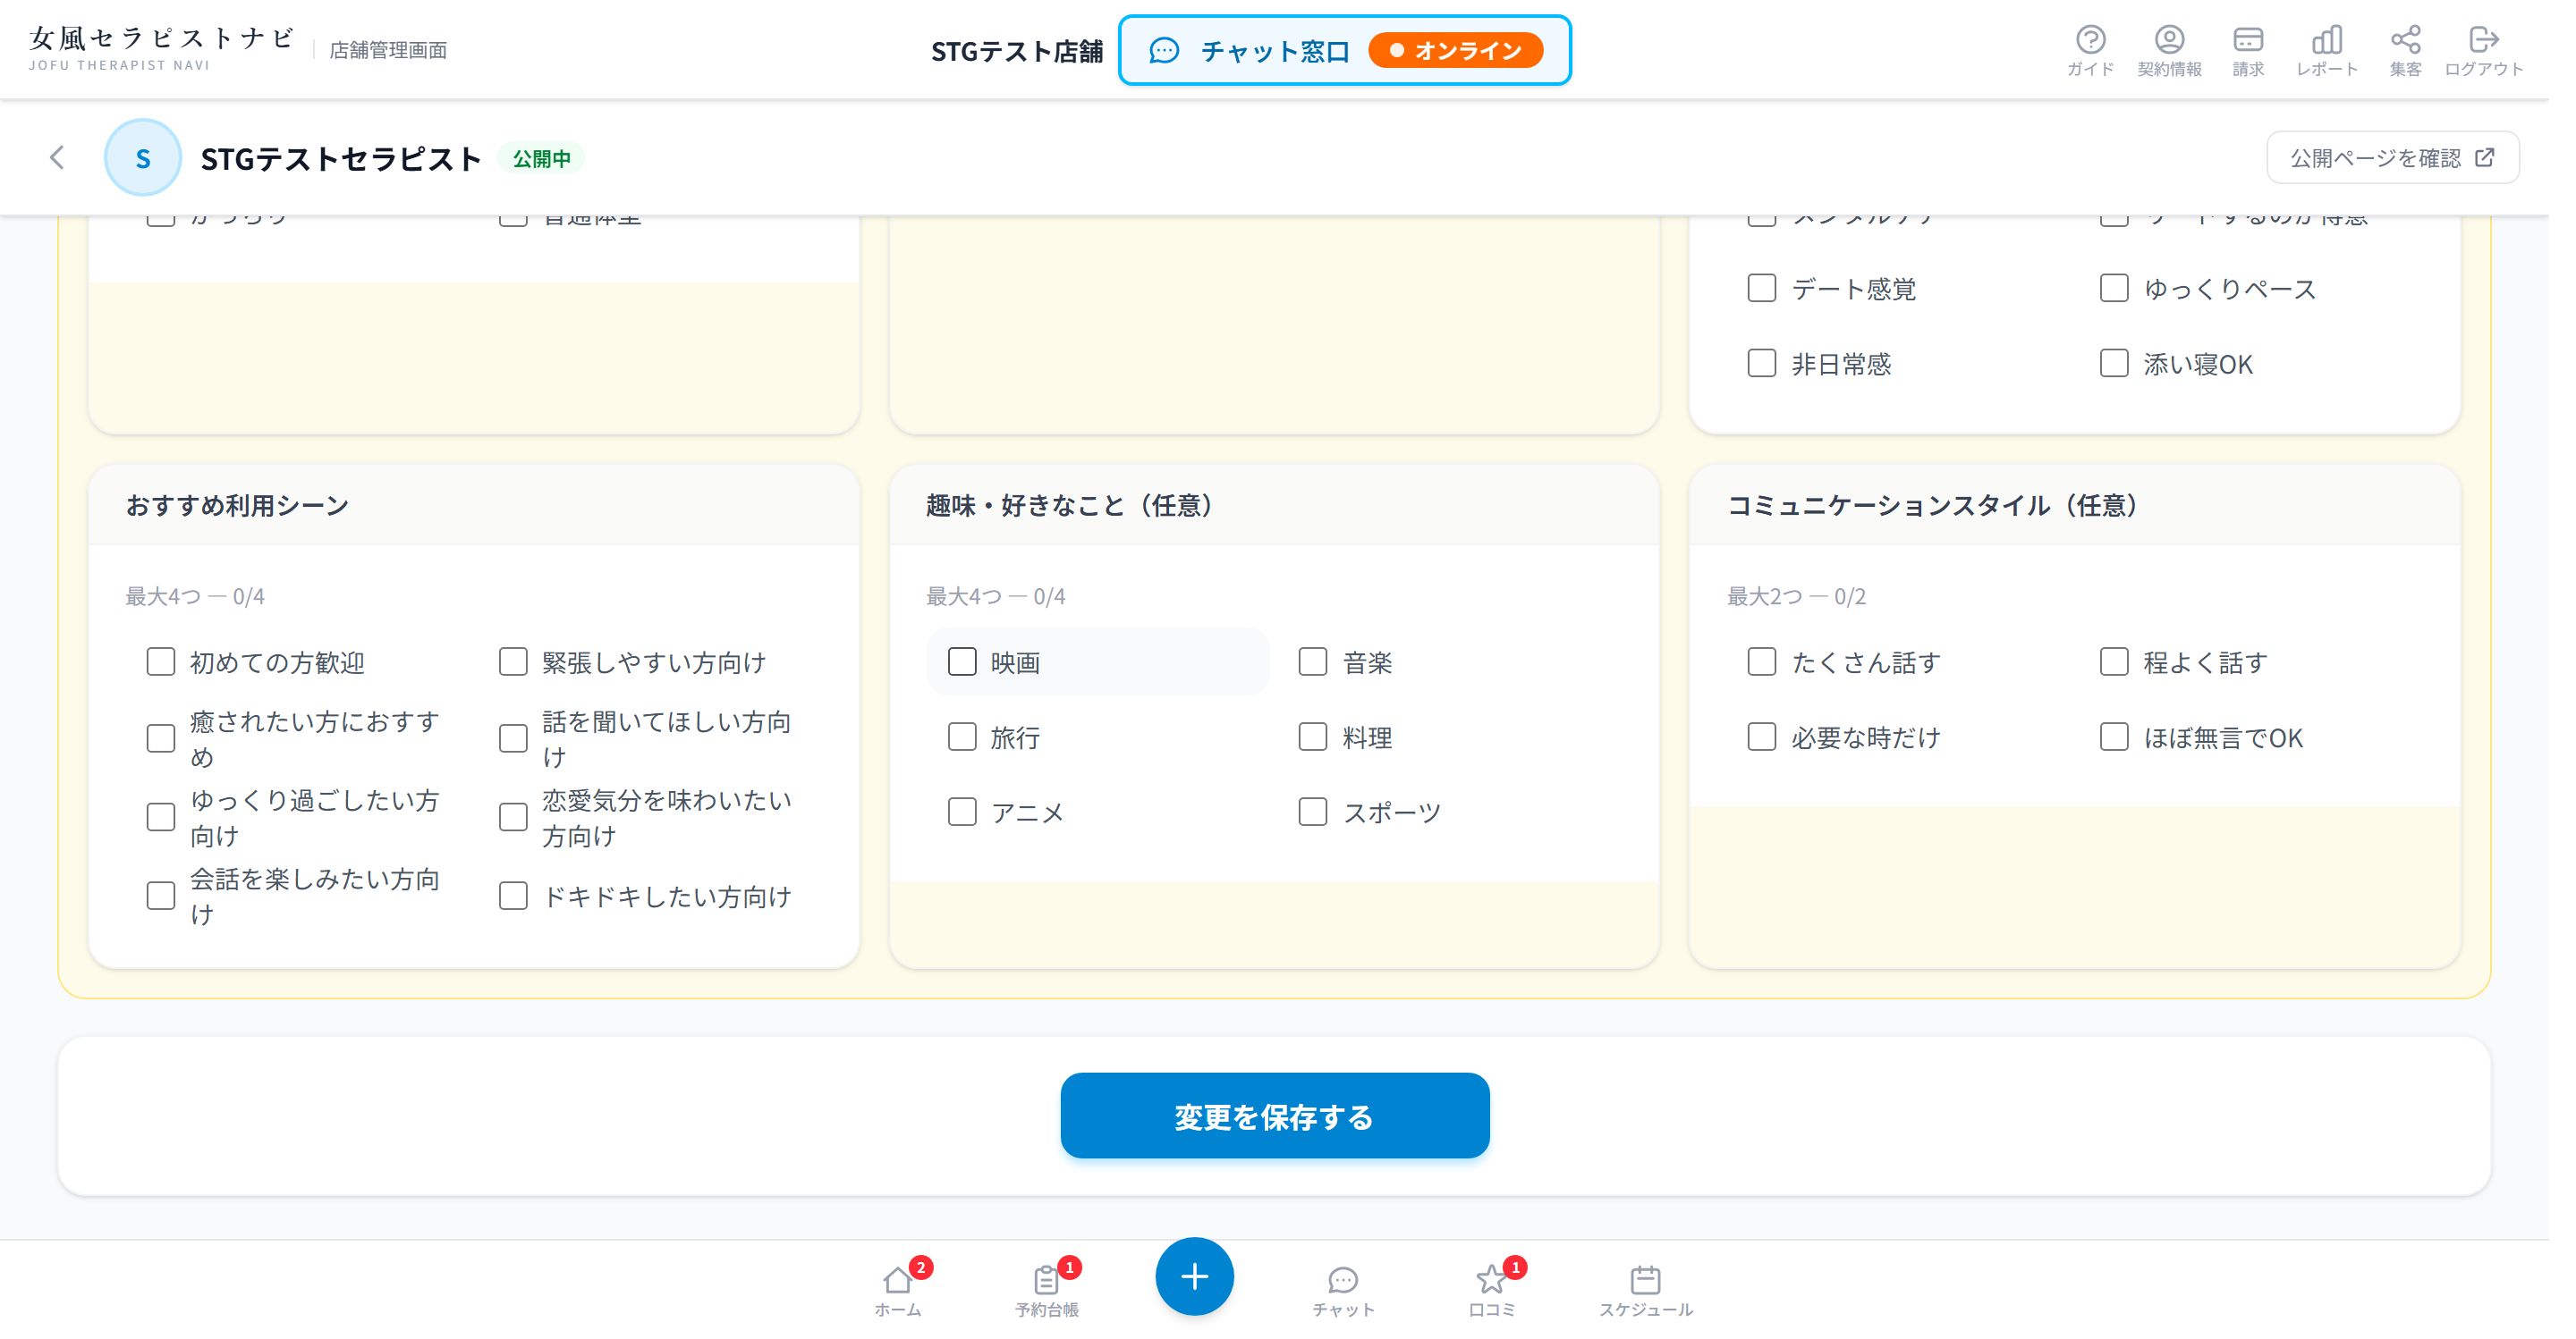Click おすすめ利用シーン section header
2576x1339 pixels.
(x=240, y=510)
